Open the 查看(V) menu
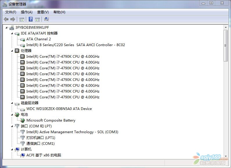 [x=43, y=12]
